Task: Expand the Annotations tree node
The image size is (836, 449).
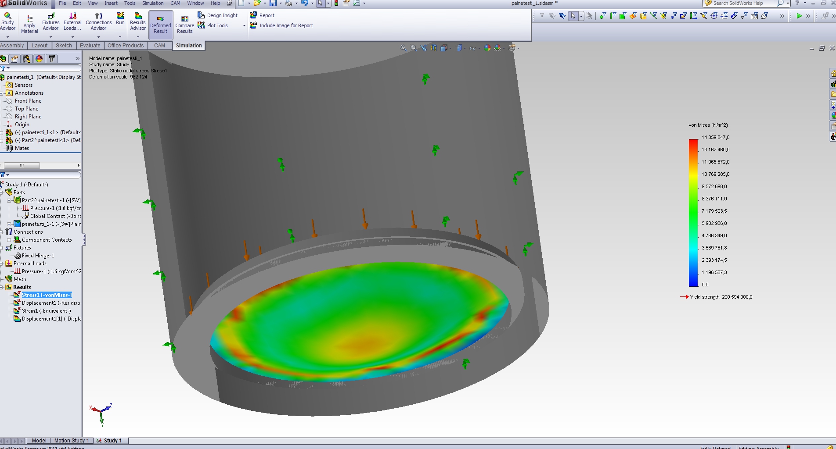Action: 2,93
